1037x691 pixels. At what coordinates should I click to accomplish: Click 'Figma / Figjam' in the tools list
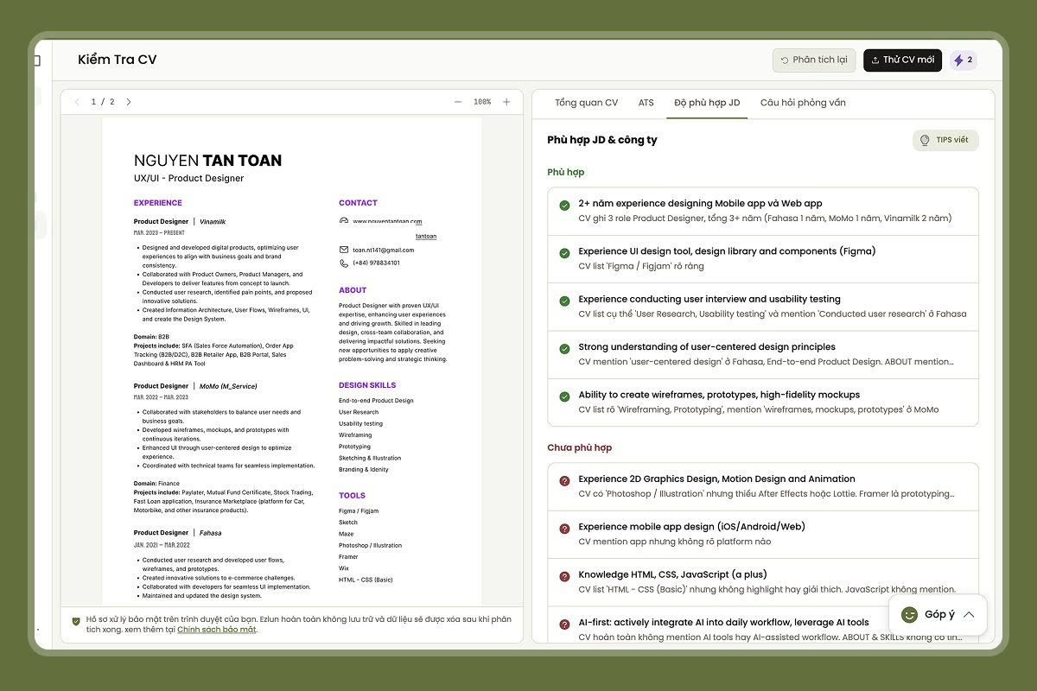click(359, 510)
